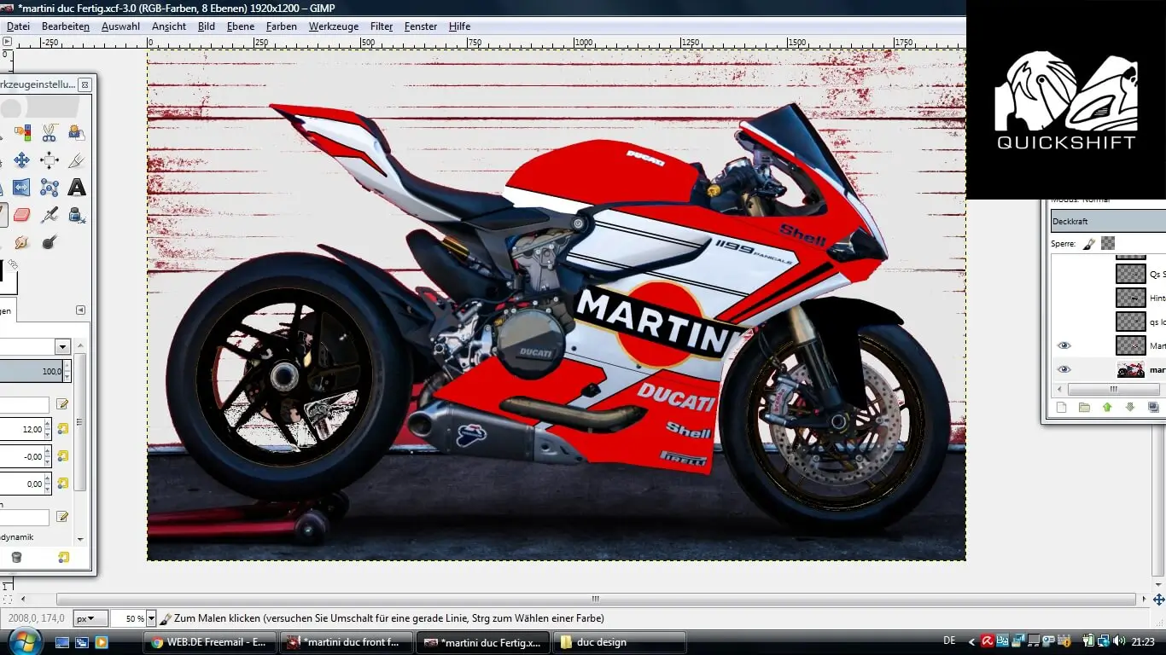Screen dimensions: 1166x655
Task: Create a new layer group
Action: (x=1084, y=408)
